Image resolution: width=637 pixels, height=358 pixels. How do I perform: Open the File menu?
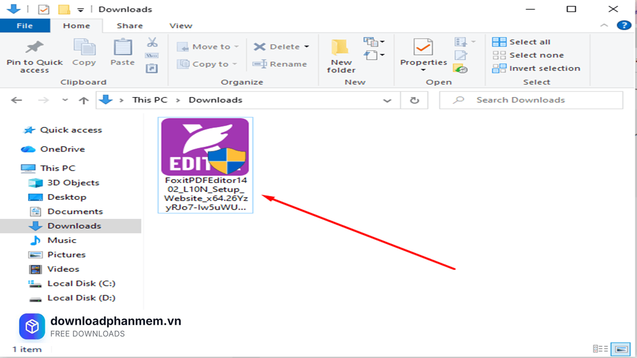[24, 26]
